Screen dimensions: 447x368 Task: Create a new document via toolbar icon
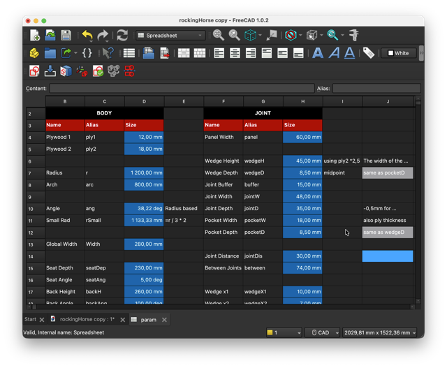[x=35, y=35]
